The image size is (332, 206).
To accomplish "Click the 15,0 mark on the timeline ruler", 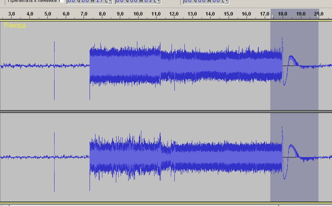I will [x=228, y=14].
